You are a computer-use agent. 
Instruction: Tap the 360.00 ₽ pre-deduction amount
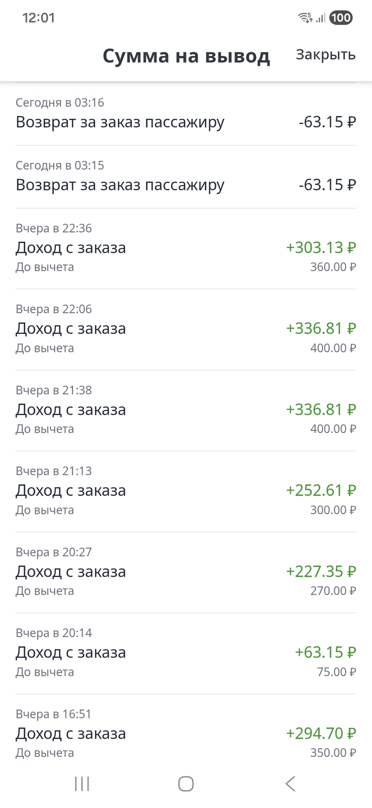click(x=333, y=267)
